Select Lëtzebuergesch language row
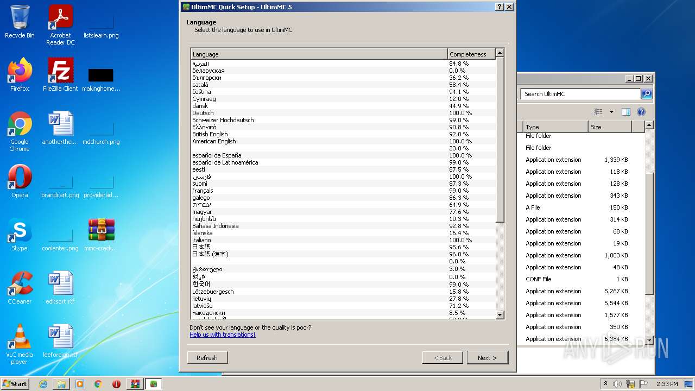Viewport: 695px width, 391px height. (343, 292)
